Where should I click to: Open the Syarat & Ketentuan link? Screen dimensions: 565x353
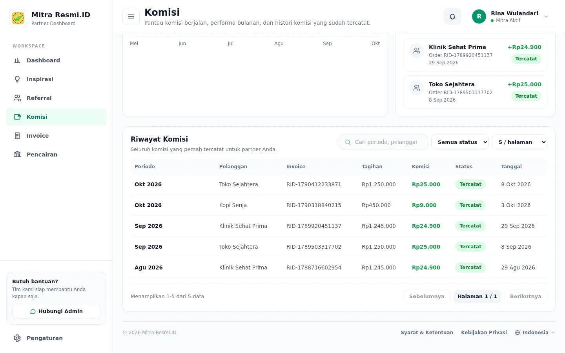point(427,333)
